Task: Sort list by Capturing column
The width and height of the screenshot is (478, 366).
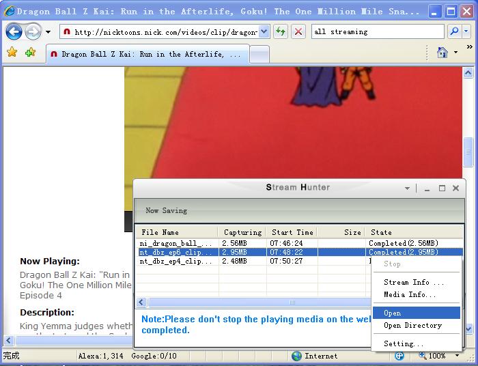Action: [242, 232]
